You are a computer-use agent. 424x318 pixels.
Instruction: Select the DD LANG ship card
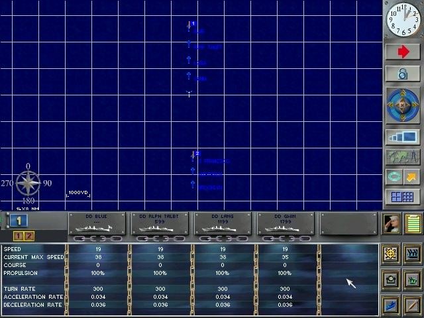coord(222,223)
